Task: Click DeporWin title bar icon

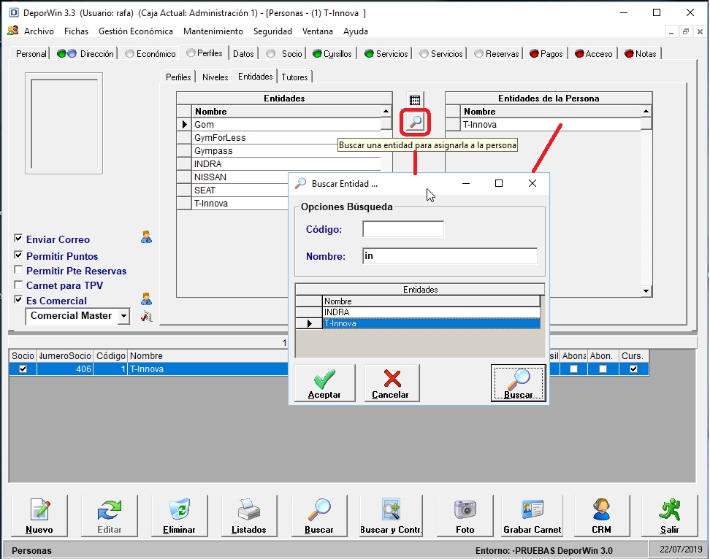Action: point(14,12)
